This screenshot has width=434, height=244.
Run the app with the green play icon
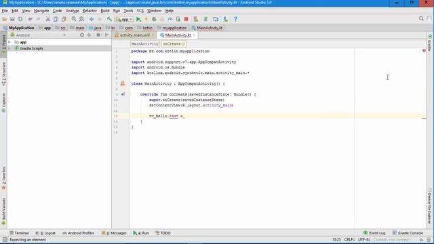click(x=138, y=19)
